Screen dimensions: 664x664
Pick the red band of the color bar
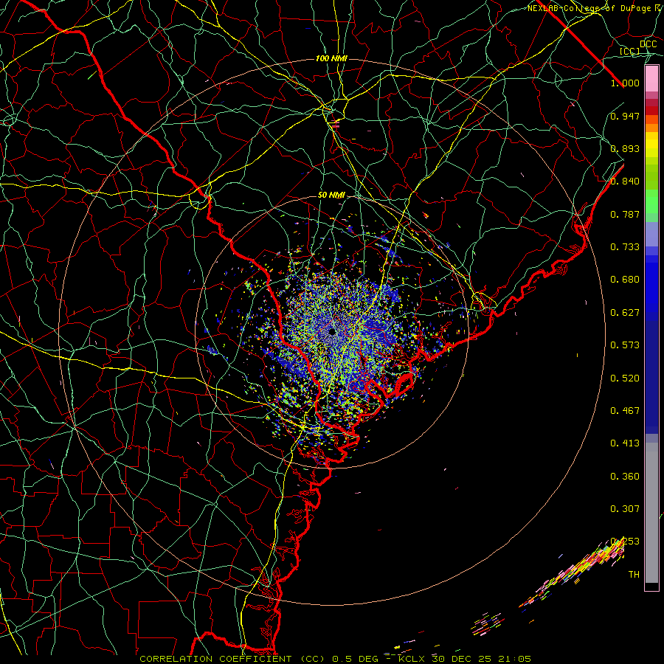coord(651,111)
